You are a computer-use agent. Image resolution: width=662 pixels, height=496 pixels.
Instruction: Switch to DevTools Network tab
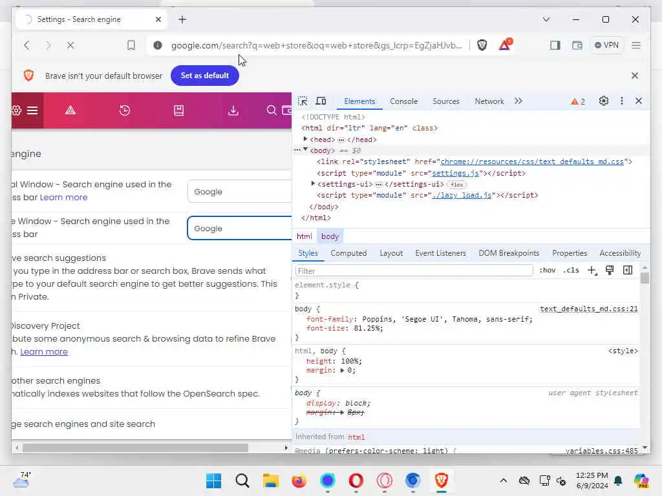pyautogui.click(x=489, y=101)
